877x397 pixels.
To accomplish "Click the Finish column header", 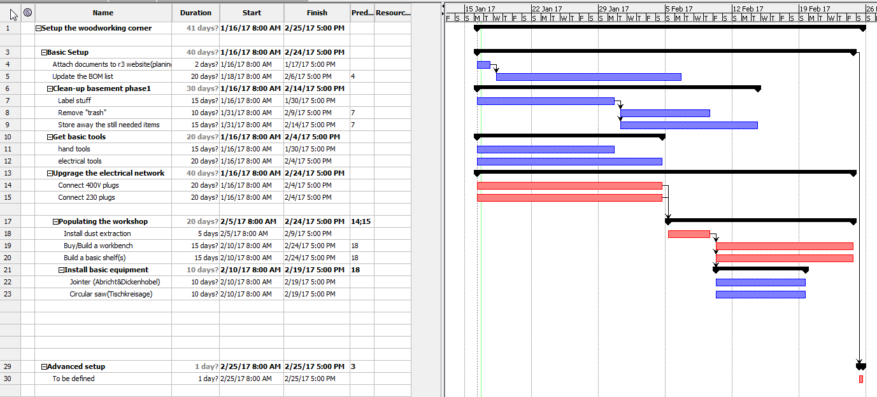I will pos(317,12).
